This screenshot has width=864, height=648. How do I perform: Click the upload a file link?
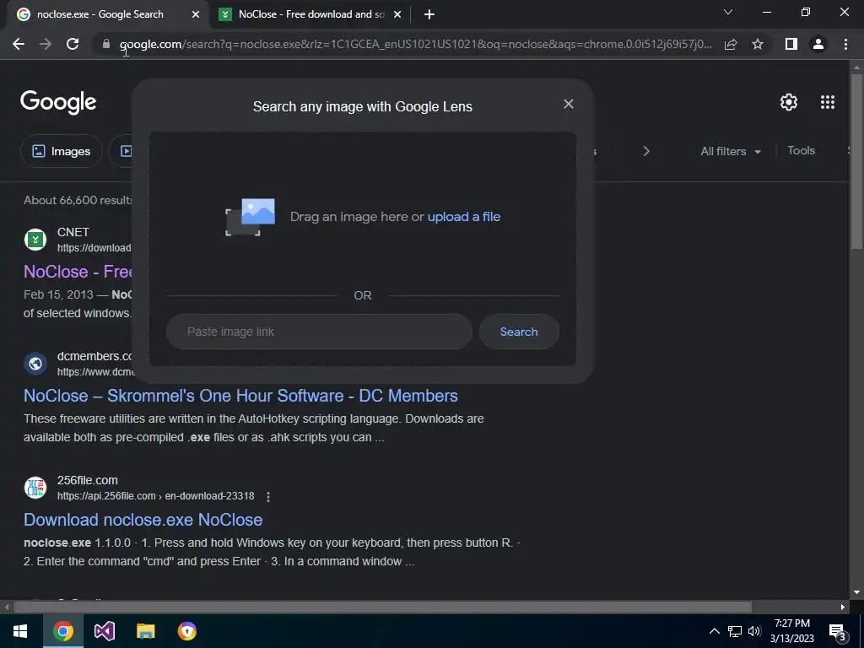tap(464, 217)
